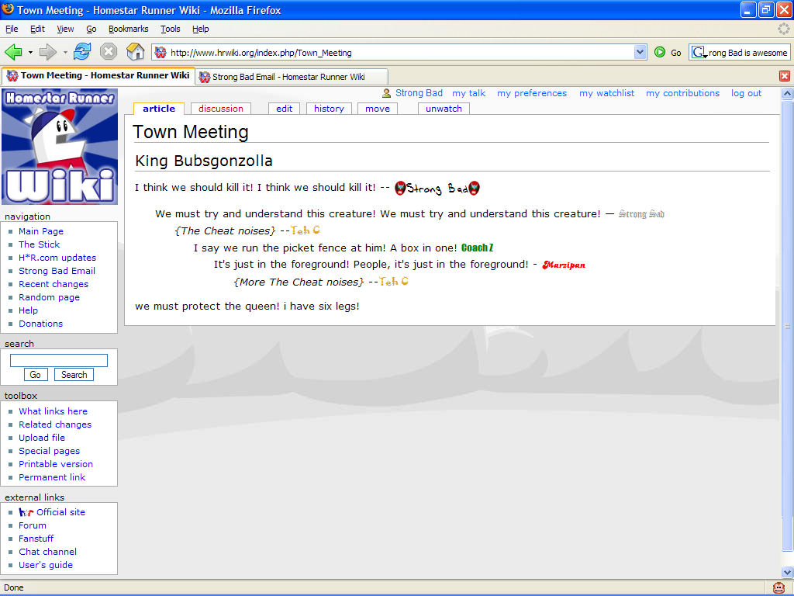Open my watchlist link
Screen dimensions: 794x596
click(606, 93)
